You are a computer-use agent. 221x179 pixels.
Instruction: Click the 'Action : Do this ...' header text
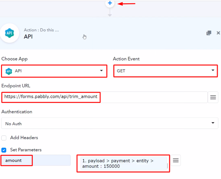pos(41,30)
